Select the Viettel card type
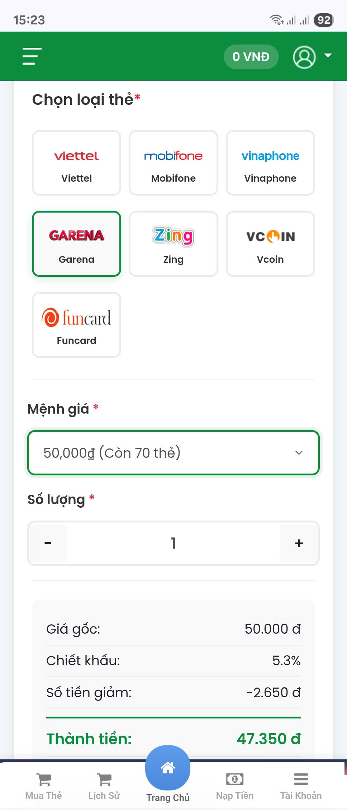Image resolution: width=347 pixels, height=810 pixels. (x=76, y=163)
